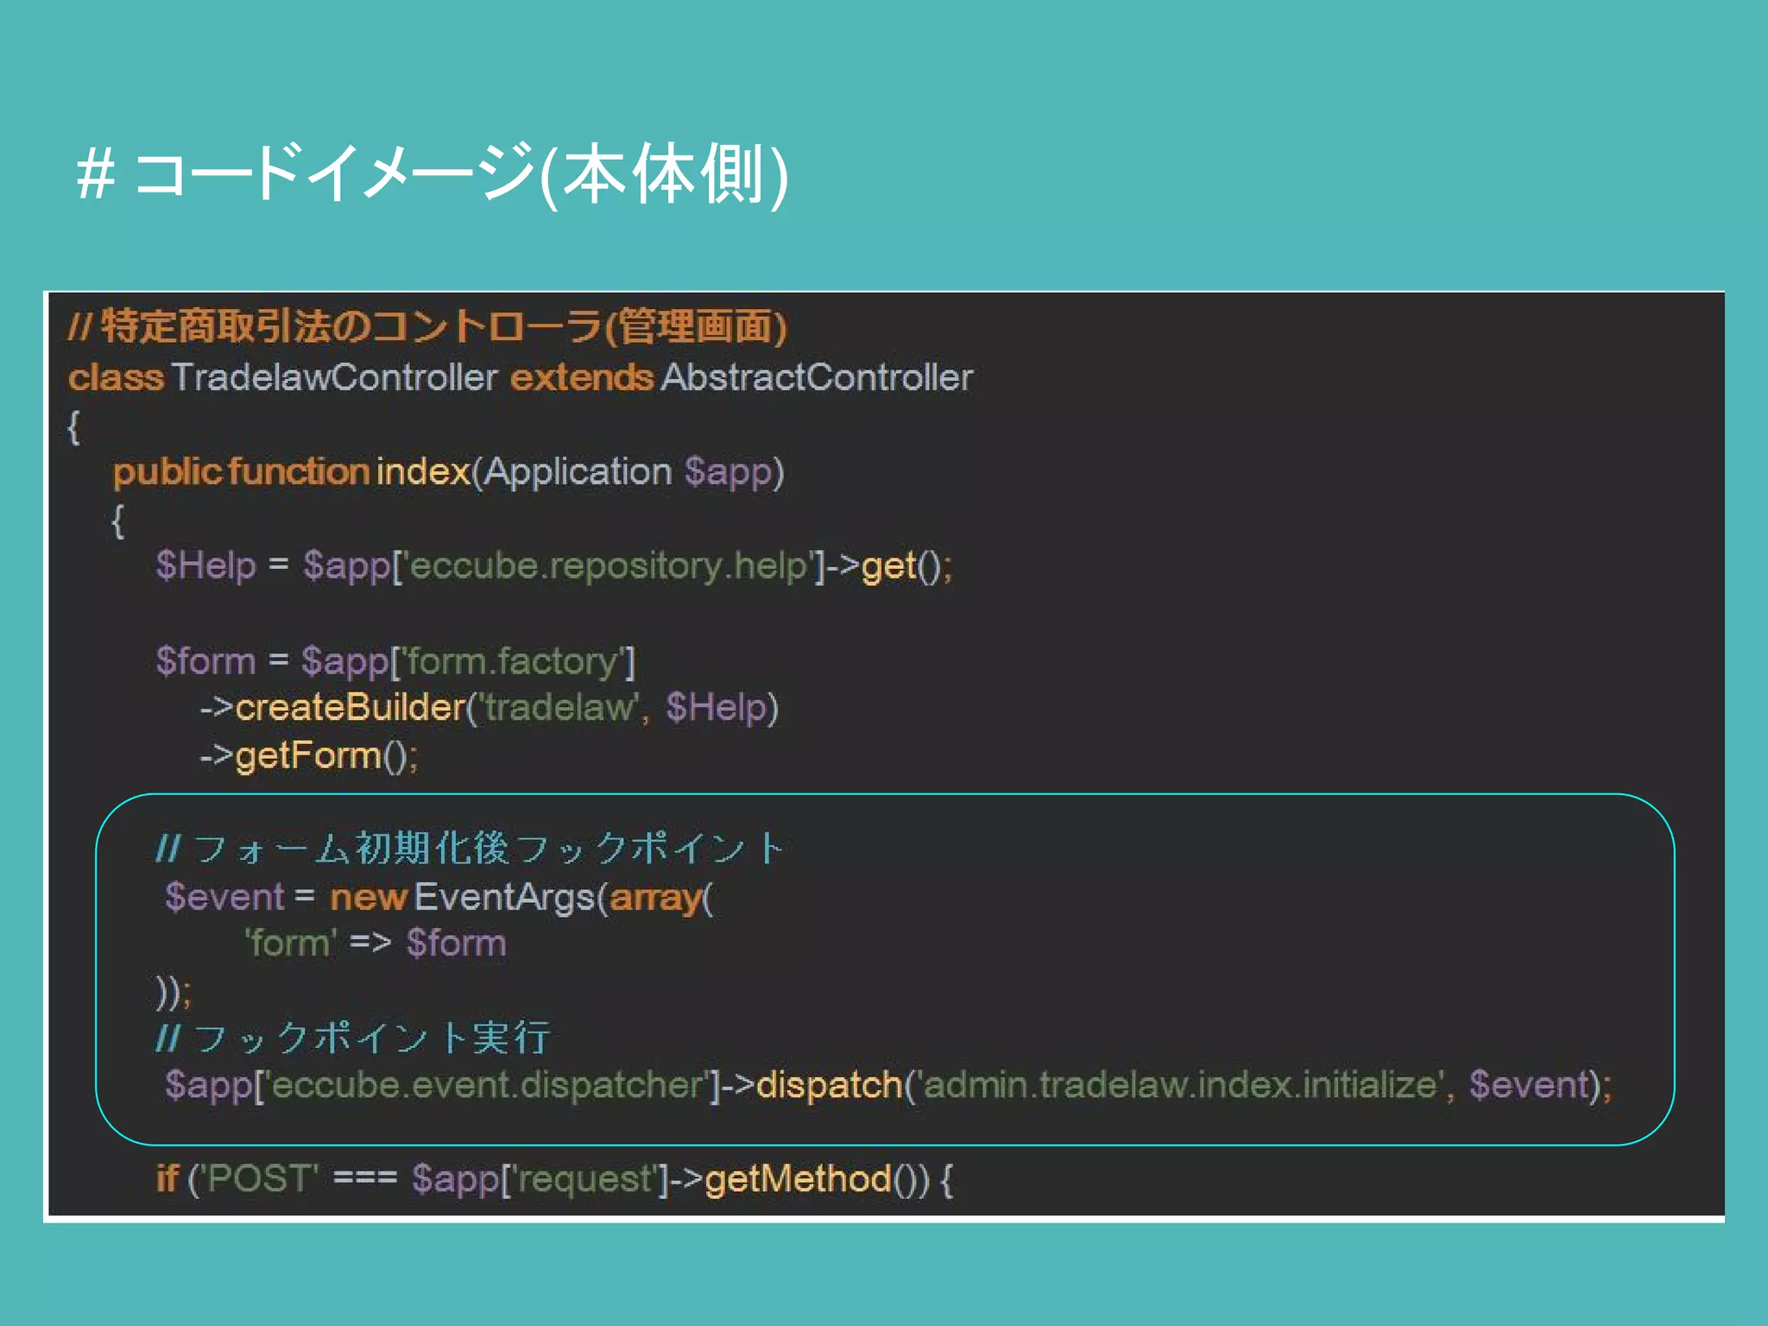Click the method 'dispatch'
Viewport: 1768px width, 1326px height.
pyautogui.click(x=830, y=1085)
